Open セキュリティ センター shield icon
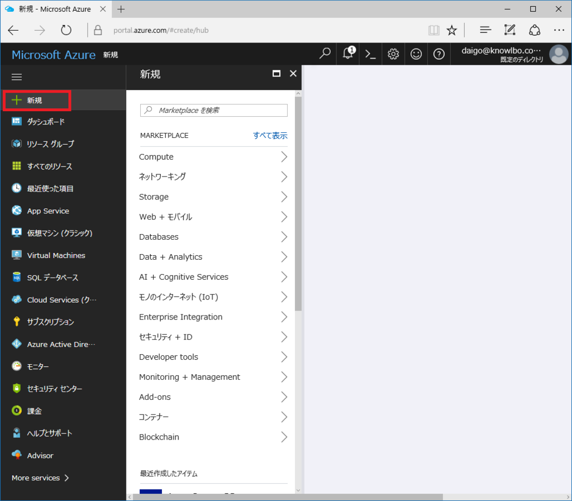 [x=16, y=388]
